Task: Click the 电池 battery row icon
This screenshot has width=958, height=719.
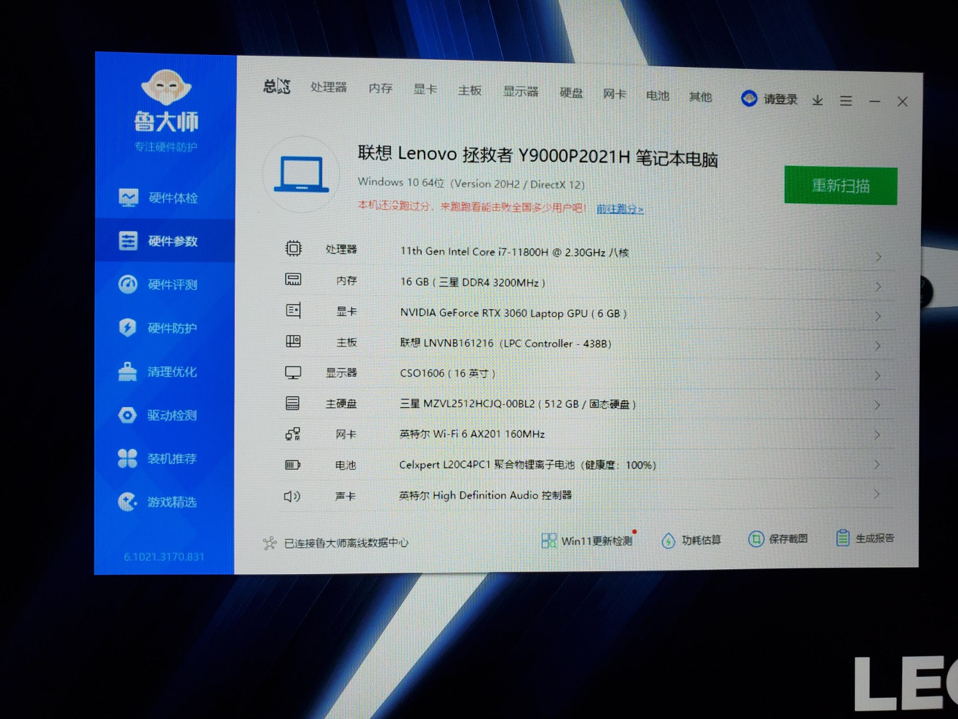Action: pyautogui.click(x=293, y=465)
